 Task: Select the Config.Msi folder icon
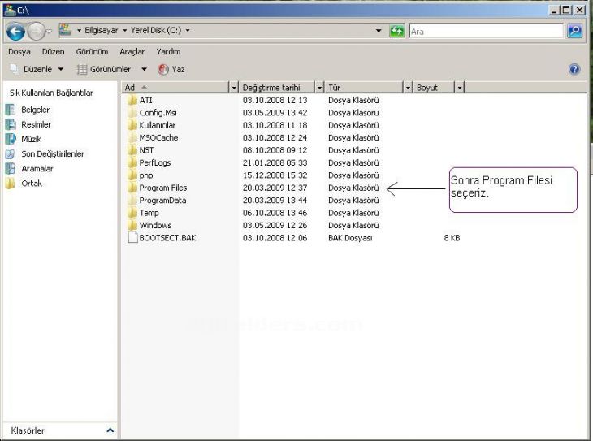tap(132, 112)
